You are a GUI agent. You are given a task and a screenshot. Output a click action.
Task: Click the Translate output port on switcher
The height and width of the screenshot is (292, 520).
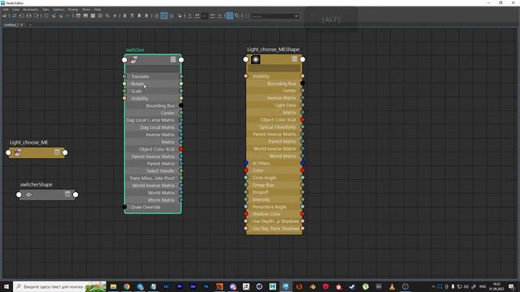pyautogui.click(x=181, y=76)
